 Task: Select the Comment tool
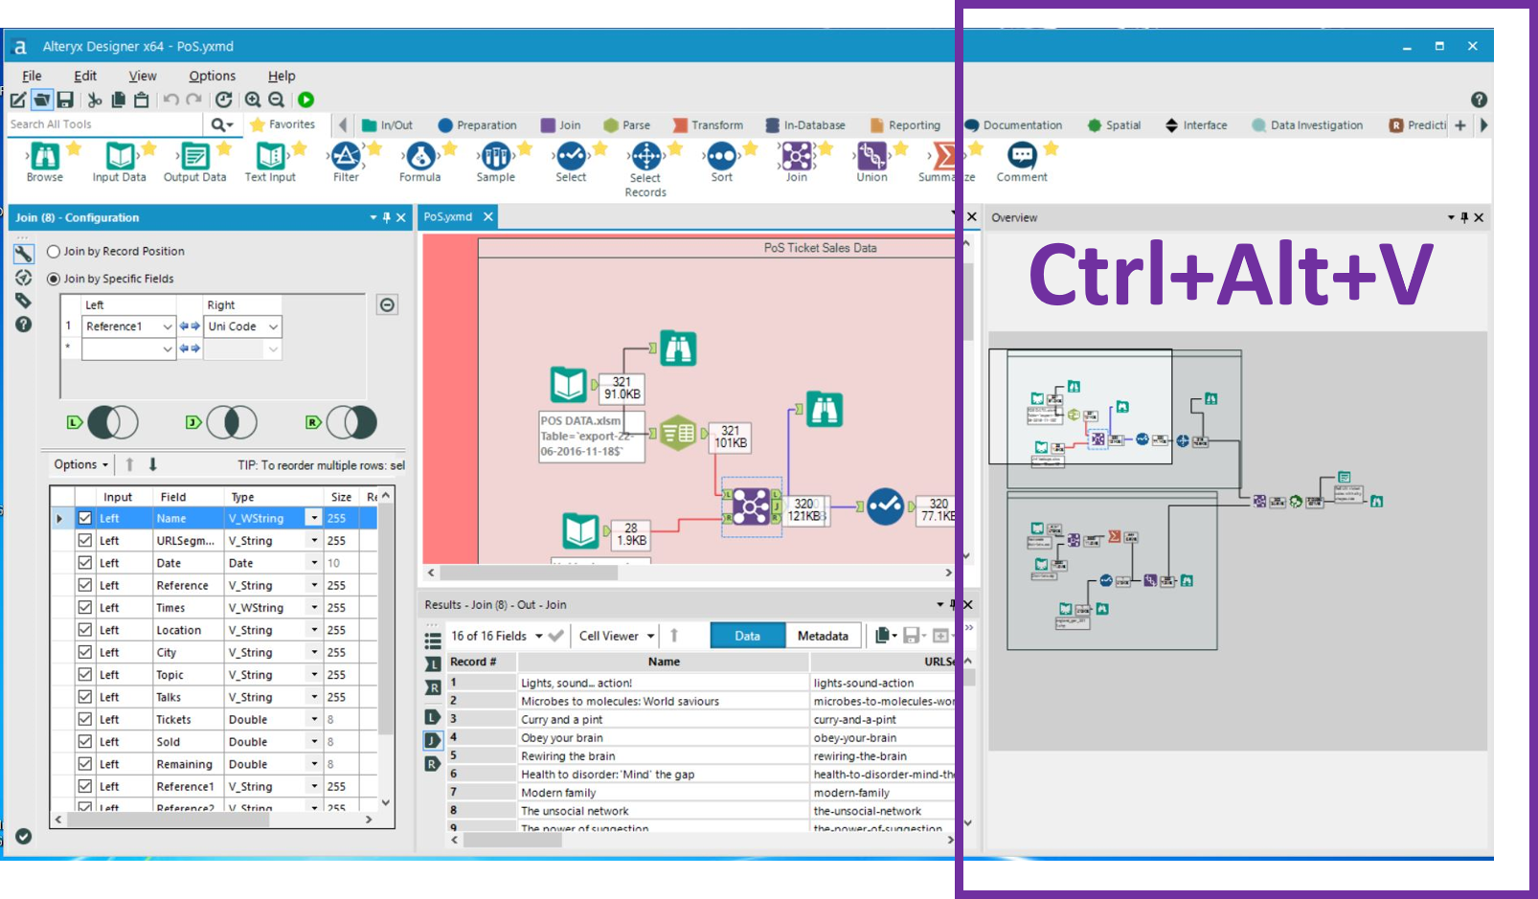(1022, 156)
